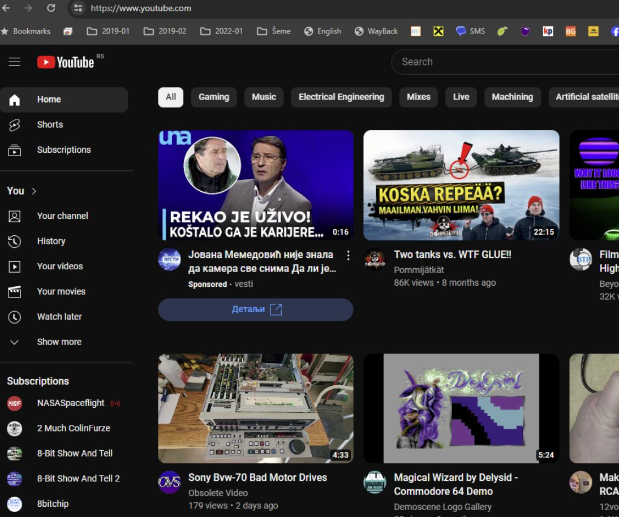Open Sony Bvw-70 Bad Motor Drives title
This screenshot has width=619, height=517.
[x=257, y=477]
